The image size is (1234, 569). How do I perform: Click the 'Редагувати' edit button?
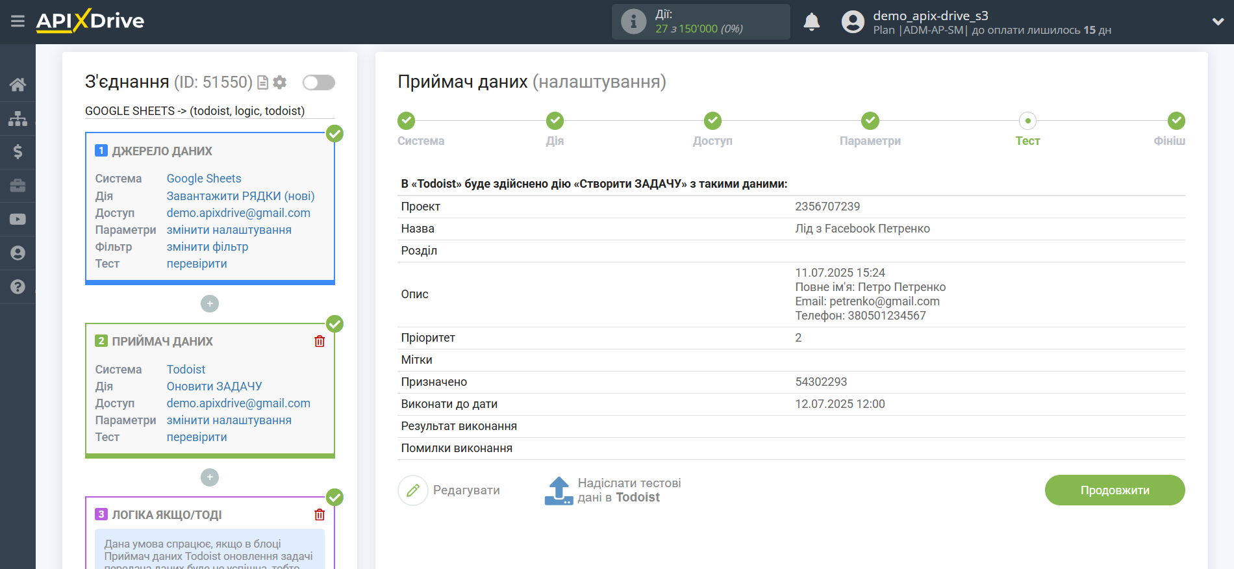[449, 490]
